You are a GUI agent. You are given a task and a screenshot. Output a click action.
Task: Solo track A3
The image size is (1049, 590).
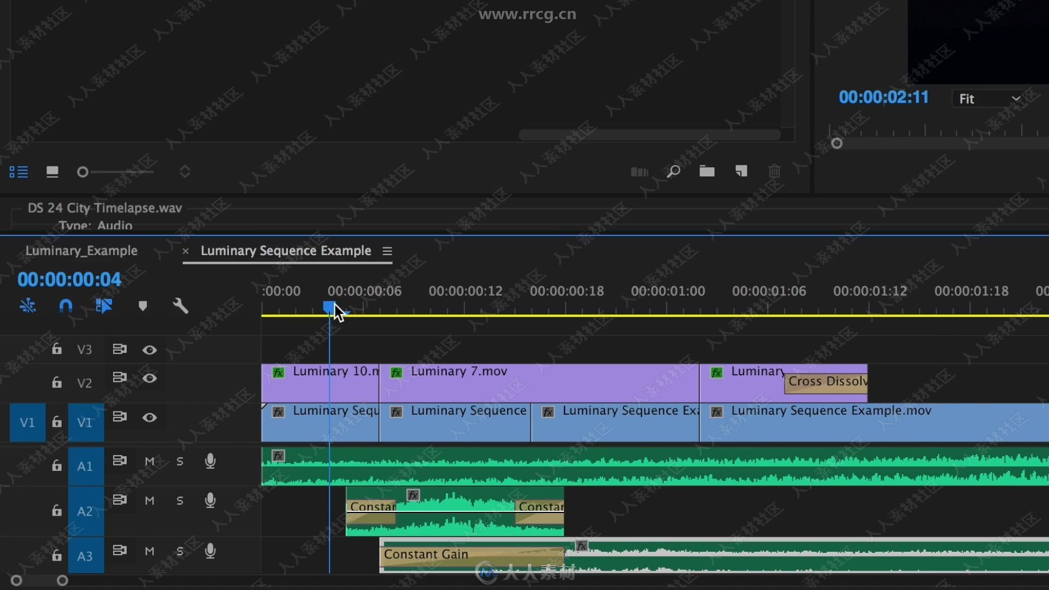click(x=180, y=551)
